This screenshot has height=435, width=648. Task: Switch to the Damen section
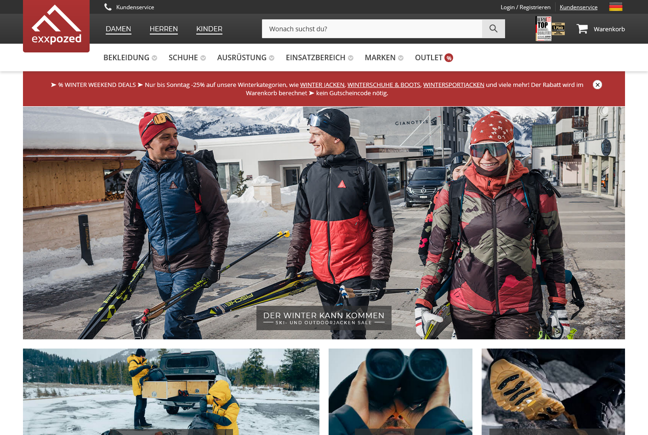pos(118,29)
